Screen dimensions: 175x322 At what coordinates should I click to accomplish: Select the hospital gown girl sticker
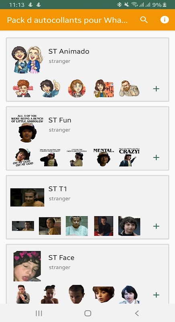[x=77, y=226]
